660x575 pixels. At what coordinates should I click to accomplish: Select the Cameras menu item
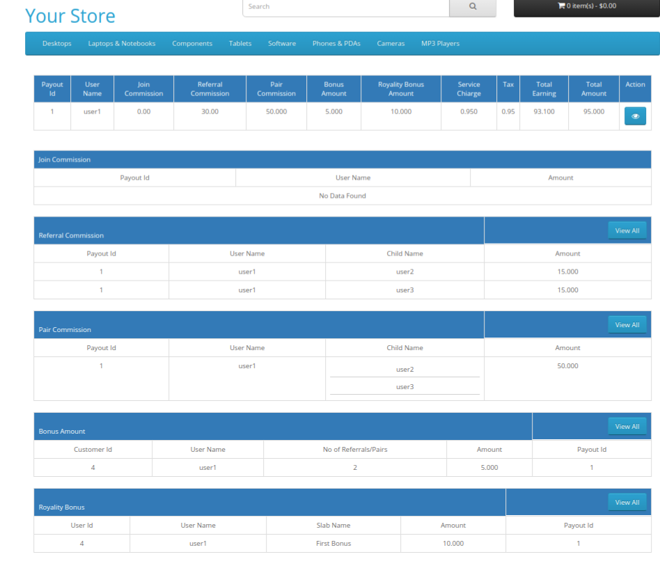(391, 43)
